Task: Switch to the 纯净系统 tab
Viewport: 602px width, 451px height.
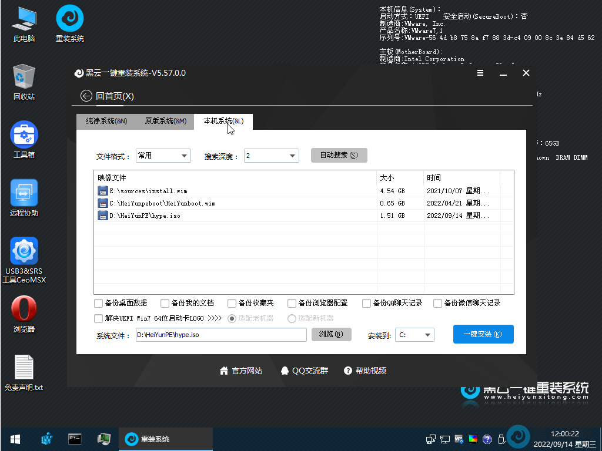Action: click(106, 121)
